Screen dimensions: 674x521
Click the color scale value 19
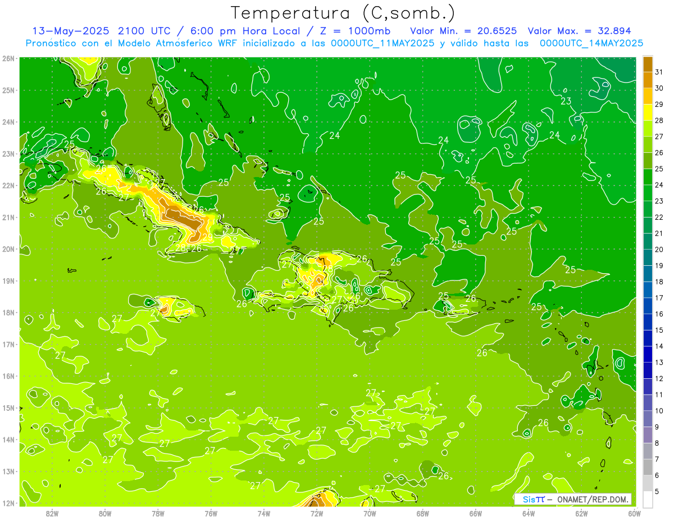point(659,266)
